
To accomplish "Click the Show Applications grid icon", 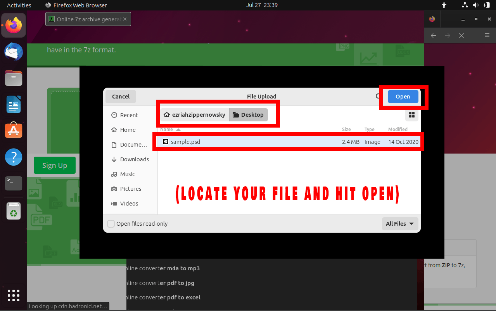I will 13,295.
